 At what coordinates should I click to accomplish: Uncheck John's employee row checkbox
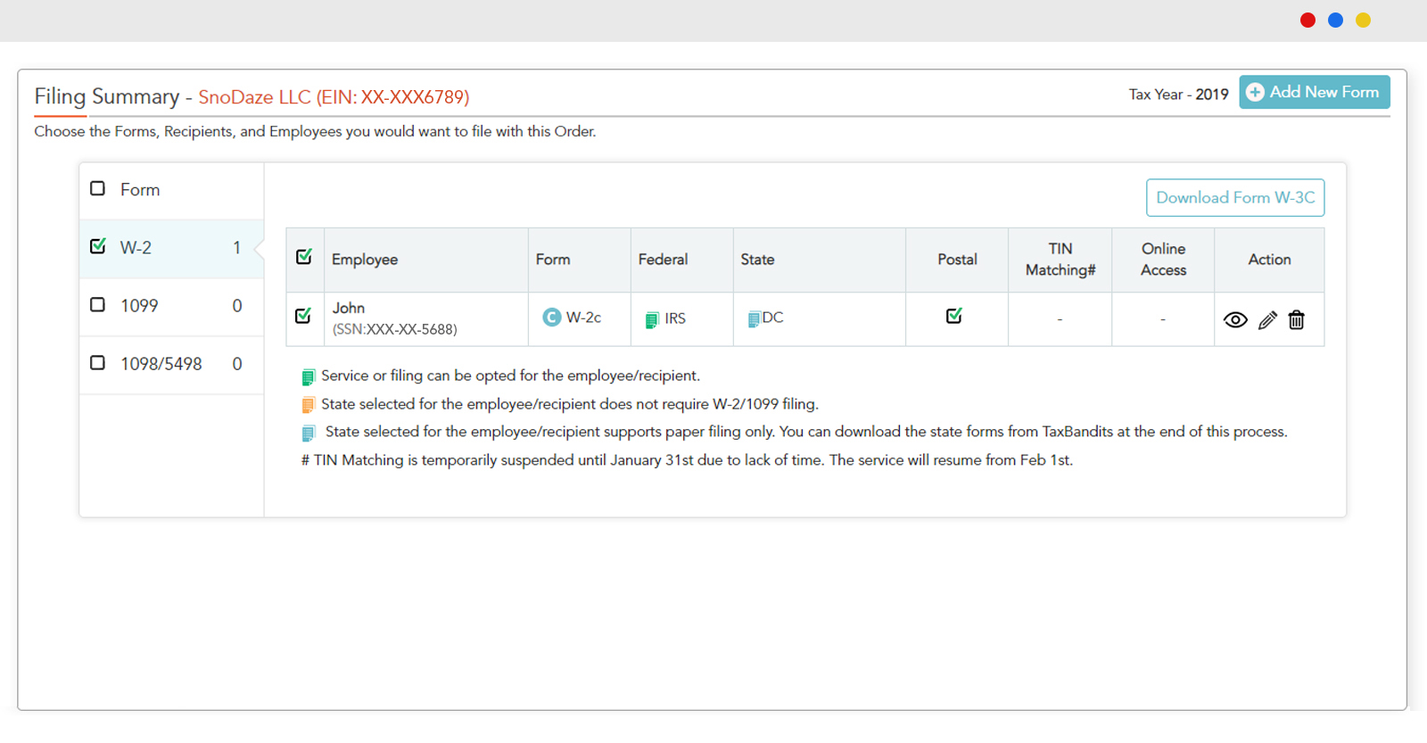pos(303,316)
